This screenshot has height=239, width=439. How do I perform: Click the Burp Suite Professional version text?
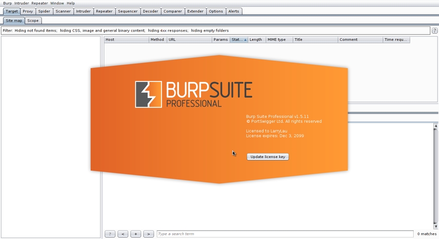point(277,117)
